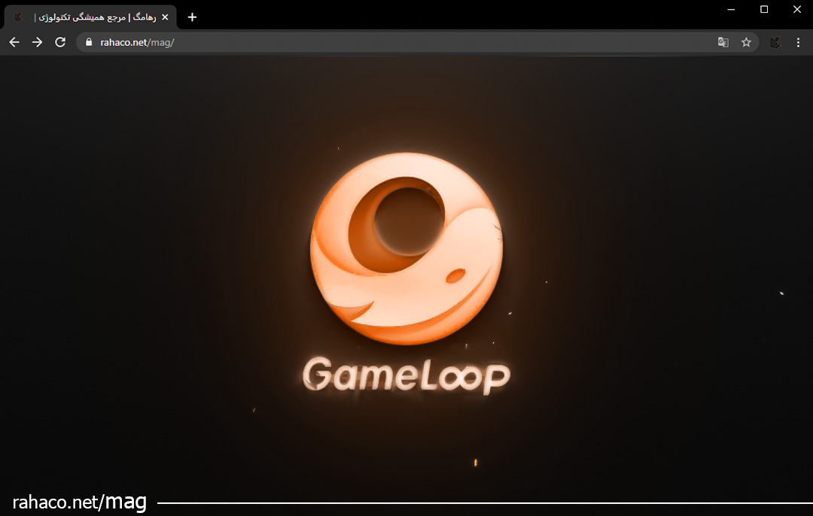The height and width of the screenshot is (516, 813).
Task: Open the translate page icon
Action: [723, 42]
